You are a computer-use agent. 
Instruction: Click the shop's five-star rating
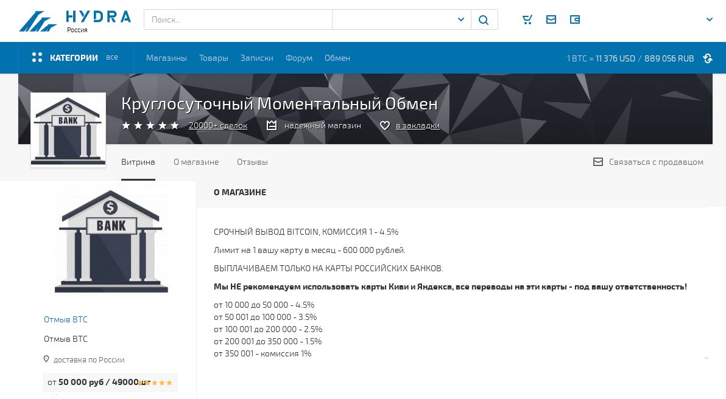click(150, 125)
